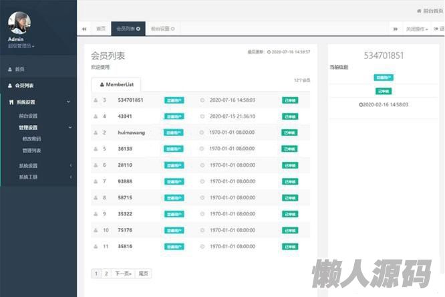Viewport: 445px width, 297px height.
Task: Go to pagination page 2
Action: point(106,274)
